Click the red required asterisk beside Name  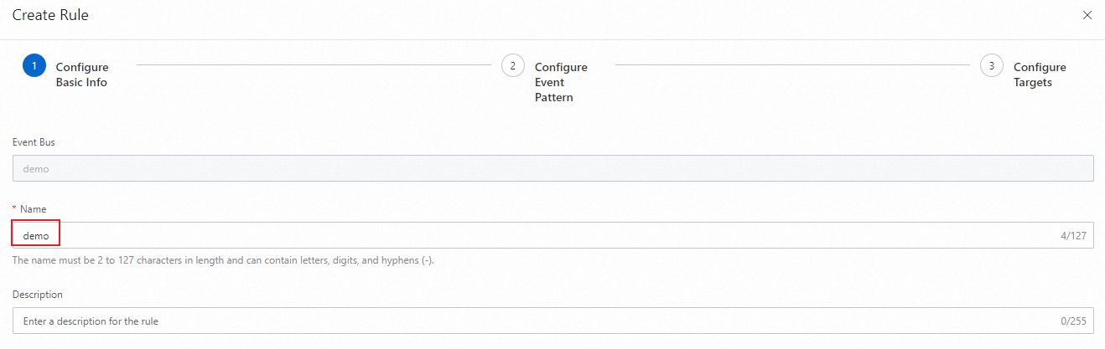[14, 209]
